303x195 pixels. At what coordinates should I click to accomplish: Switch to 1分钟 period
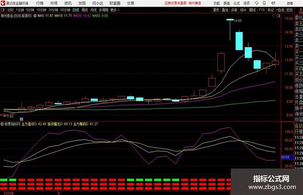20,10
